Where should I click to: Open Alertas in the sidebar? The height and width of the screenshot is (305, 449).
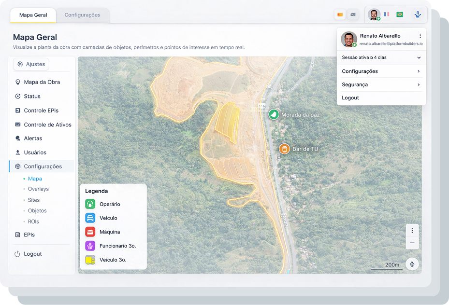(x=42, y=139)
